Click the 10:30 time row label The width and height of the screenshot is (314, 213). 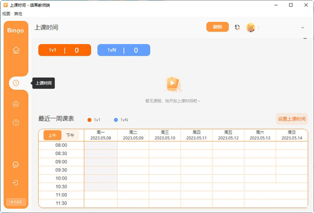pyautogui.click(x=61, y=186)
